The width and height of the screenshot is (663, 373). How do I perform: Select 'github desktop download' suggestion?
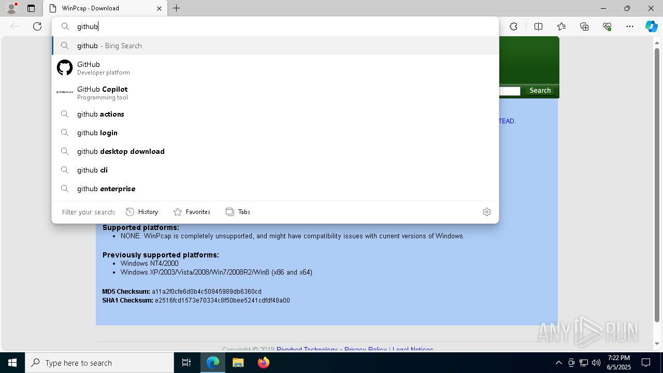click(x=275, y=151)
